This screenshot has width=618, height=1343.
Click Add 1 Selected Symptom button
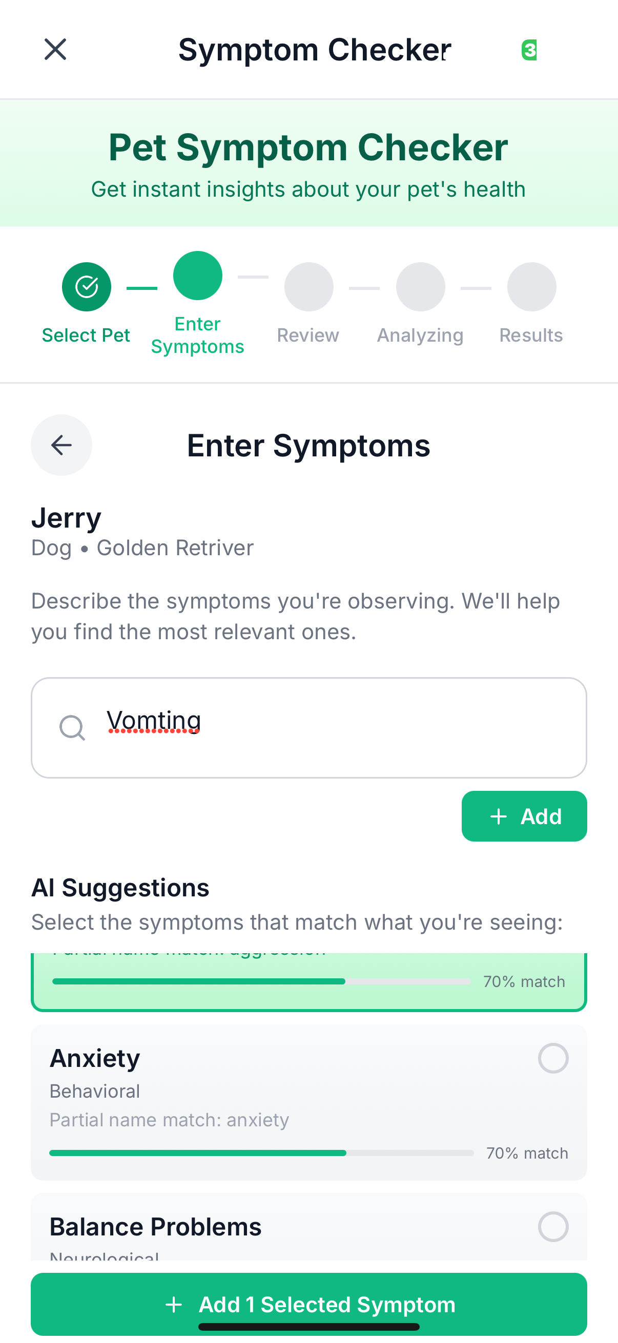308,1305
